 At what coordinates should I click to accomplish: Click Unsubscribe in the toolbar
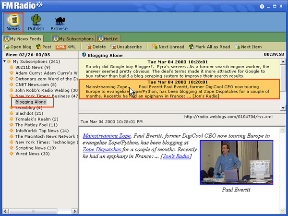click(126, 47)
